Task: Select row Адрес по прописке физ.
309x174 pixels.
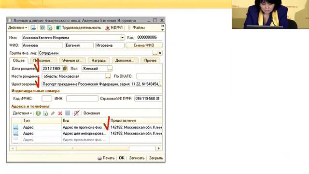Action: tap(87, 128)
